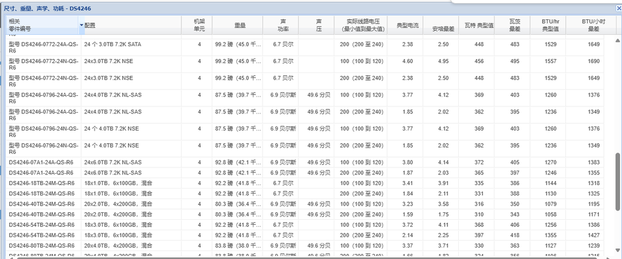Image resolution: width=622 pixels, height=259 pixels.
Task: Select the typical current value 3.80
Action: point(407,162)
